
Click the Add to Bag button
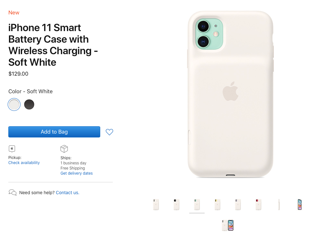54,132
